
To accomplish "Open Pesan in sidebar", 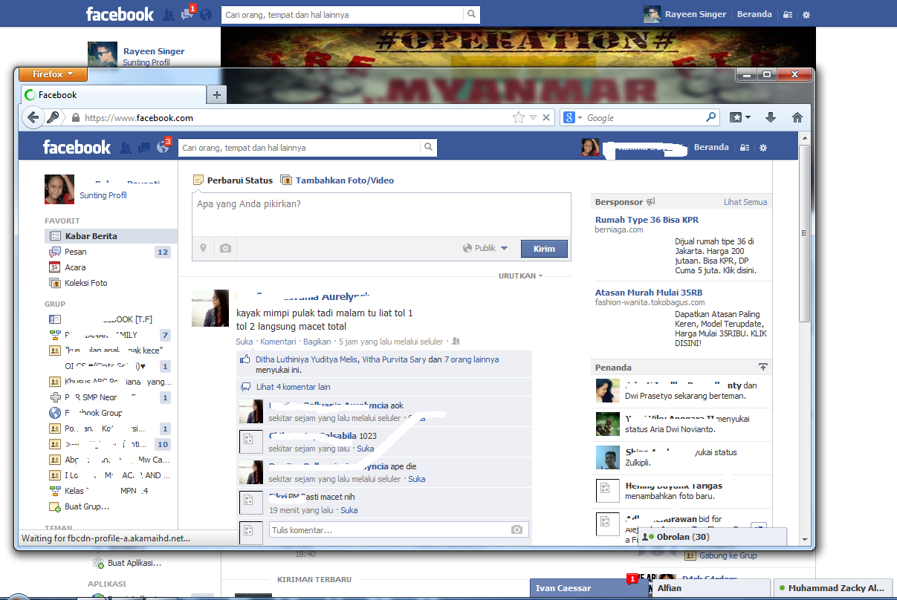I will (x=111, y=252).
